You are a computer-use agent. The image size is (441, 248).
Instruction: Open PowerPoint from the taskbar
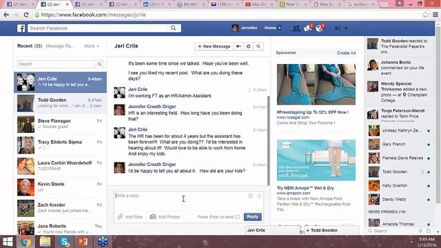(x=83, y=242)
